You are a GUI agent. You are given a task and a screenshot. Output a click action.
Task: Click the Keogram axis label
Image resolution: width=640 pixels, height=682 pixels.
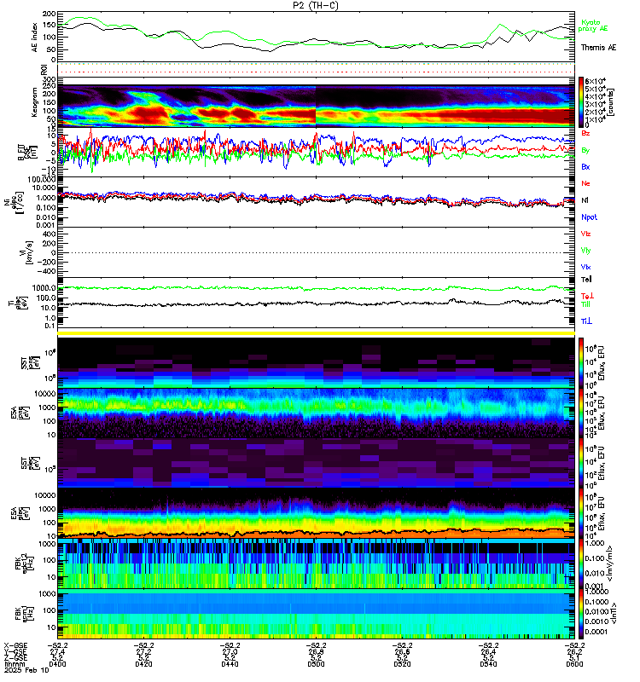[34, 102]
